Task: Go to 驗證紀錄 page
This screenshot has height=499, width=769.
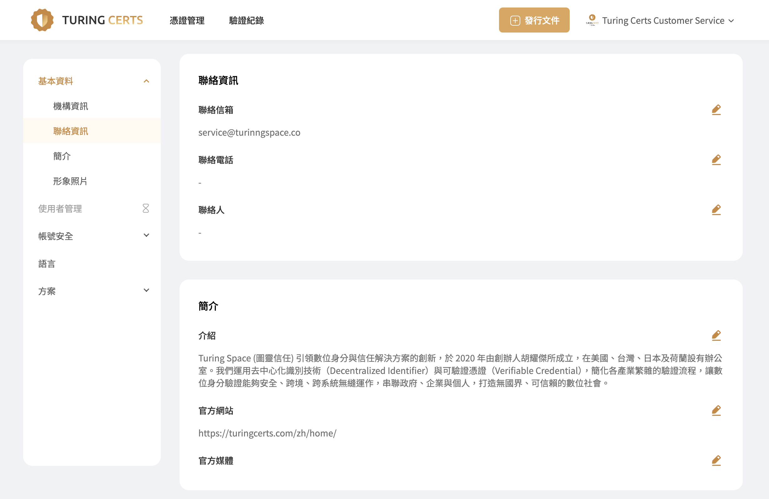Action: click(x=246, y=21)
